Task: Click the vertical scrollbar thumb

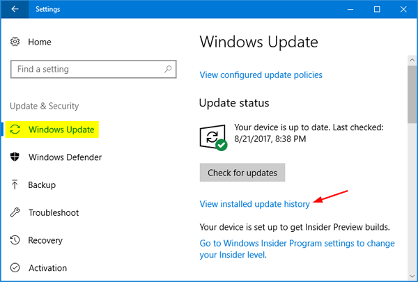Action: [412, 94]
